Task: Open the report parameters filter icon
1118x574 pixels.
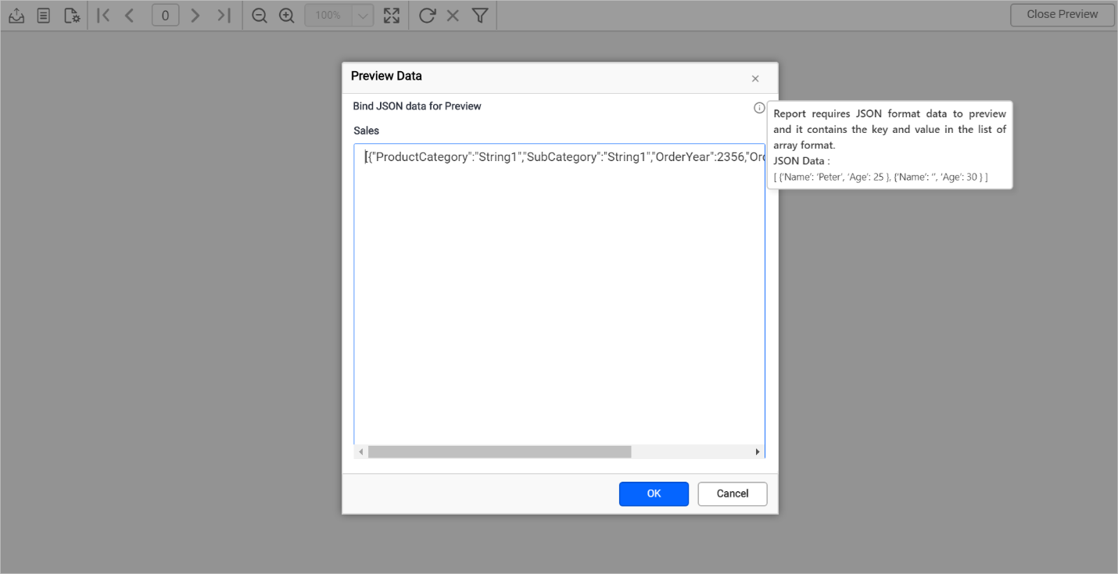Action: click(x=479, y=15)
